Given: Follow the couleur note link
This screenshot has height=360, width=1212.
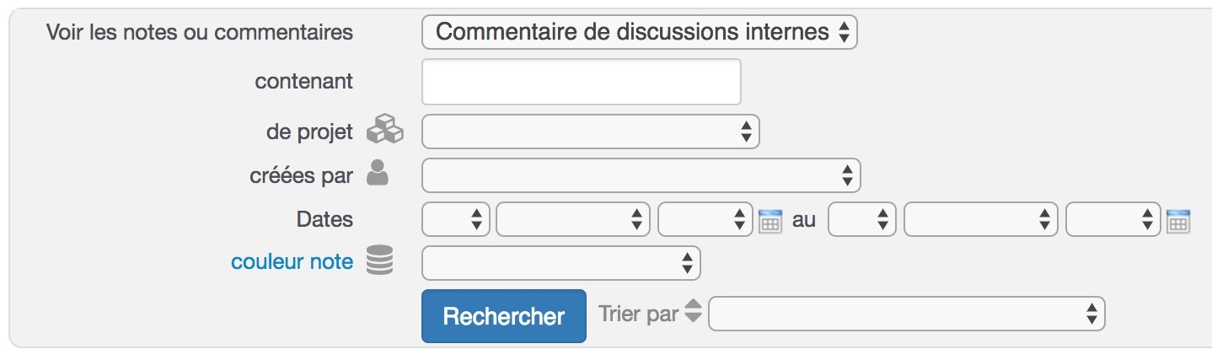Looking at the screenshot, I should (x=292, y=261).
